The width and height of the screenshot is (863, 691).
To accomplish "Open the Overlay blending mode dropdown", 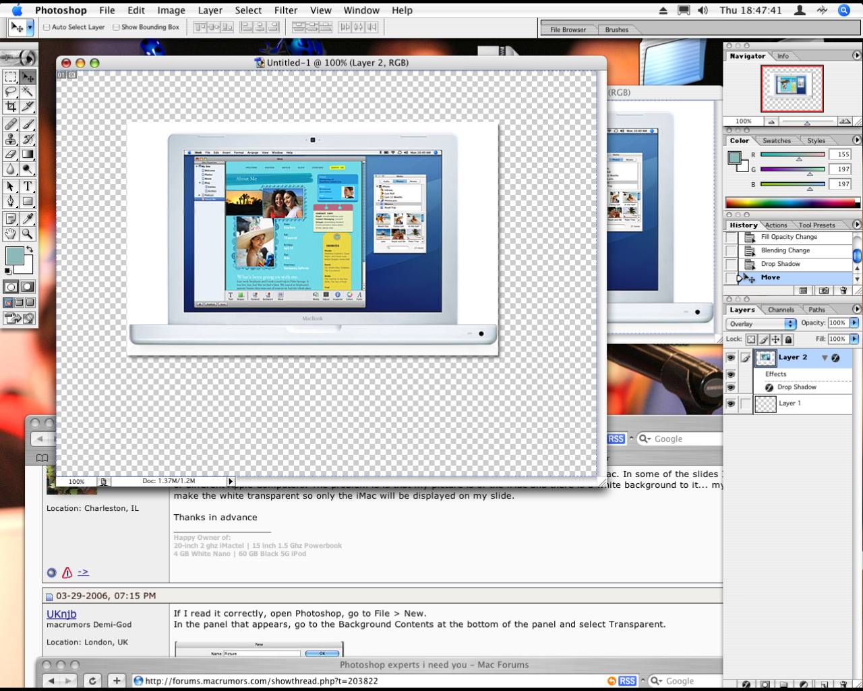I will (761, 324).
